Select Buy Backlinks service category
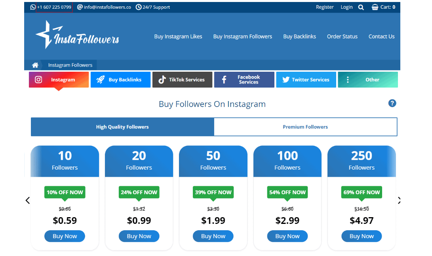The height and width of the screenshot is (256, 432). (x=120, y=80)
